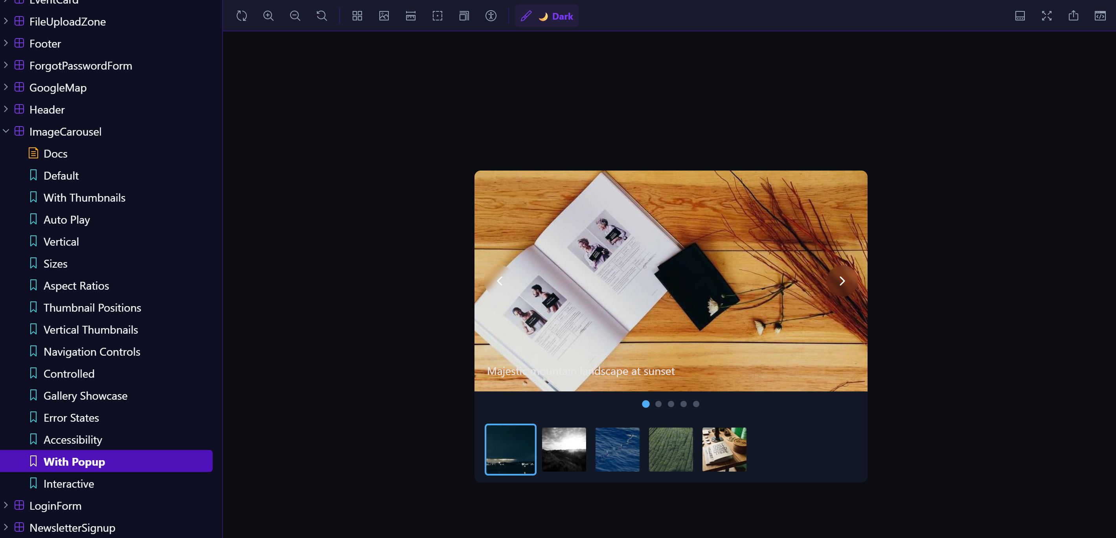The height and width of the screenshot is (538, 1116).
Task: Select the With Thumbnails story
Action: [x=84, y=198]
